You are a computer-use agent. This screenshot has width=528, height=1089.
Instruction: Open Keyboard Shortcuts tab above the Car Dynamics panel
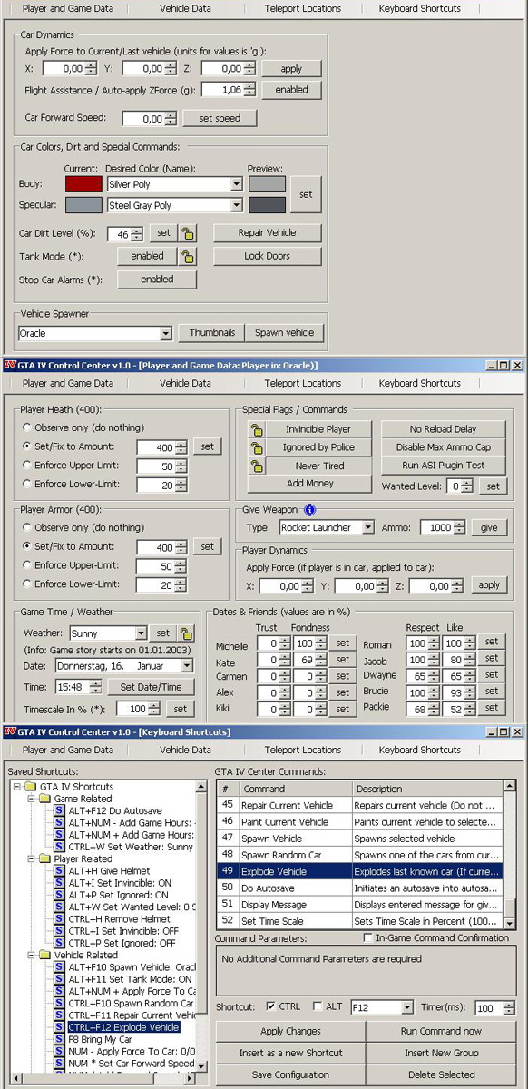click(419, 8)
